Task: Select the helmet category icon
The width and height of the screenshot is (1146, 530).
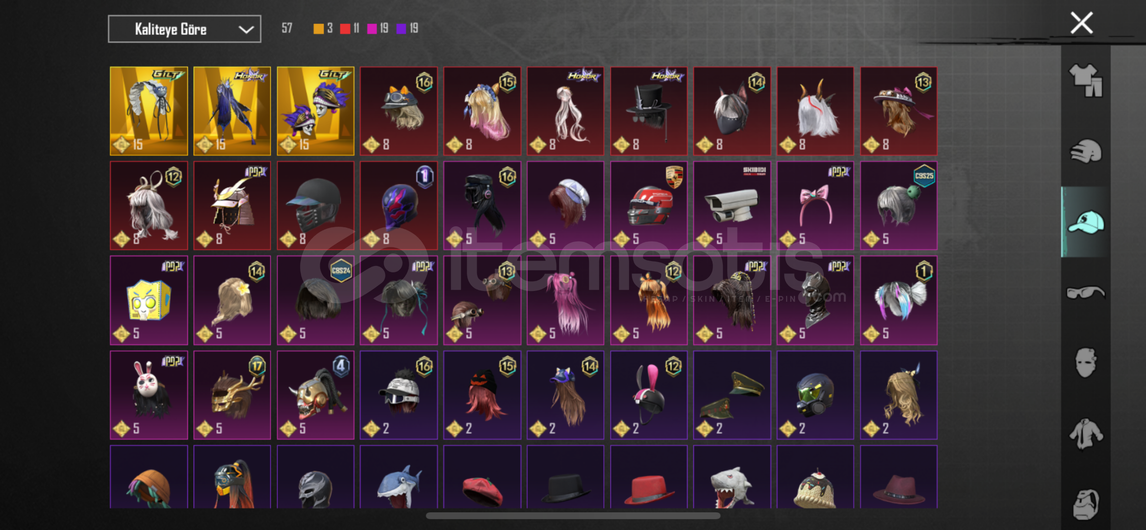Action: click(x=1086, y=151)
